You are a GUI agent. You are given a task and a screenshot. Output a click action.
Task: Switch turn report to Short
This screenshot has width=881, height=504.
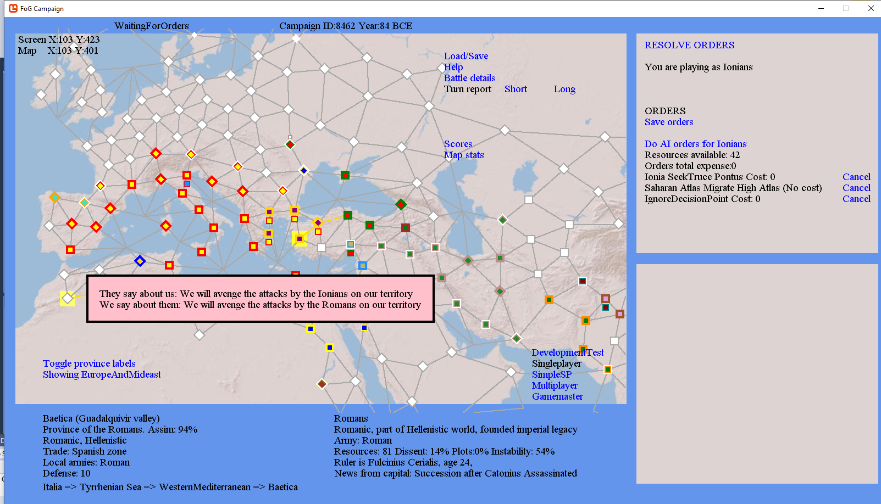click(516, 89)
